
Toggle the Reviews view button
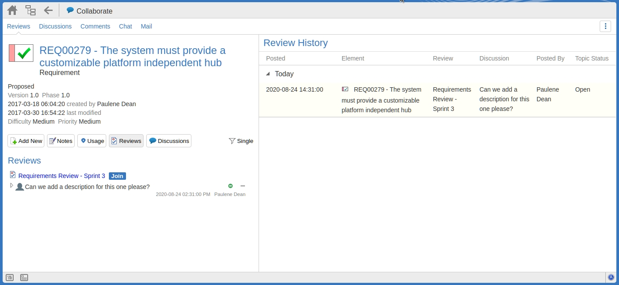point(126,141)
